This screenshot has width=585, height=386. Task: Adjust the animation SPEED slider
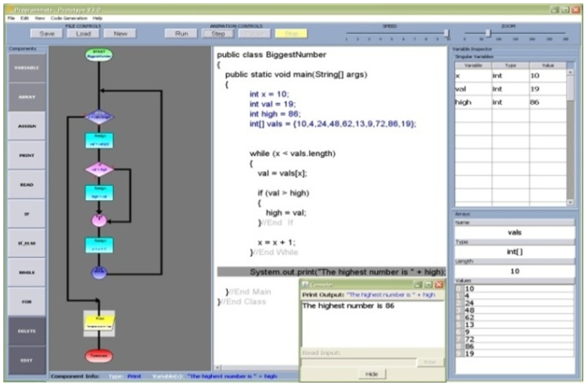pos(447,34)
